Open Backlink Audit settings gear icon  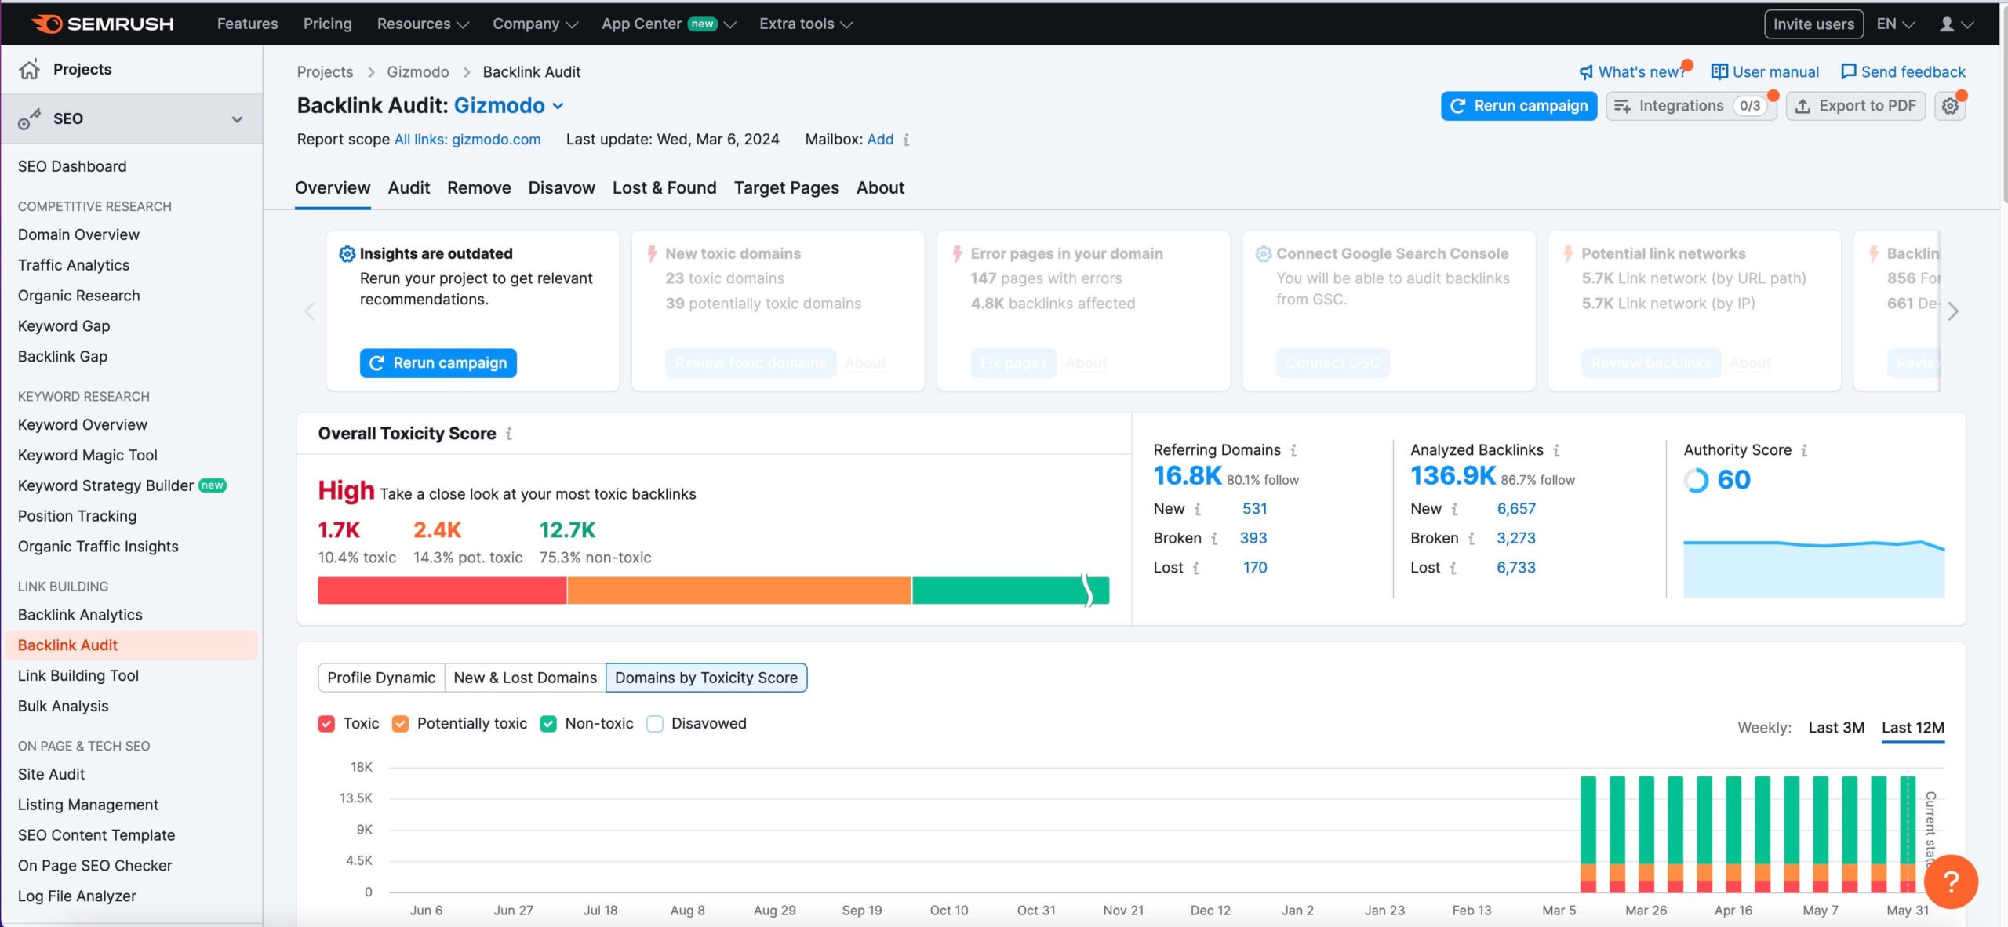(1950, 106)
